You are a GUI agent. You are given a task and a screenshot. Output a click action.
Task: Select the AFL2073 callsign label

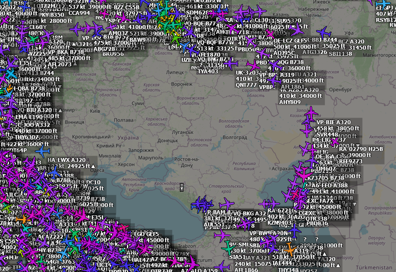(x=60, y=64)
